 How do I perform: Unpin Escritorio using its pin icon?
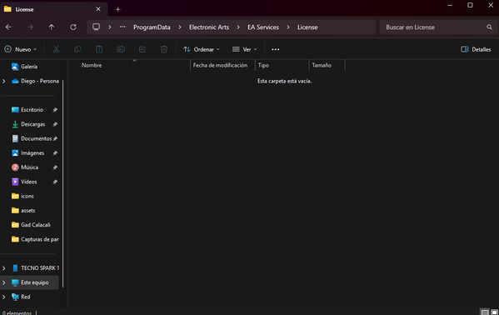tap(55, 110)
